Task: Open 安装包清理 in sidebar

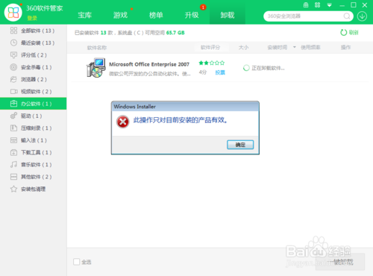Action: [34, 189]
